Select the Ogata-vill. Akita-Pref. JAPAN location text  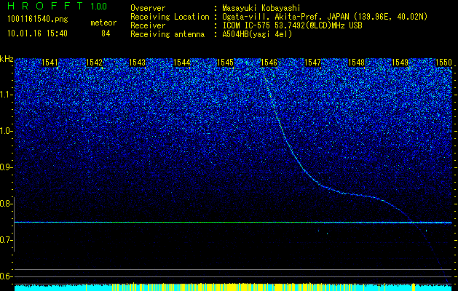pos(325,17)
